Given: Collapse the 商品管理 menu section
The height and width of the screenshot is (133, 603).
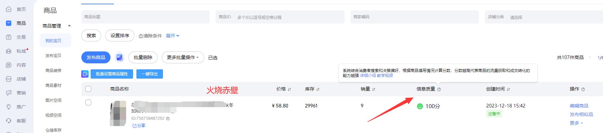Looking at the screenshot, I should click(x=69, y=26).
